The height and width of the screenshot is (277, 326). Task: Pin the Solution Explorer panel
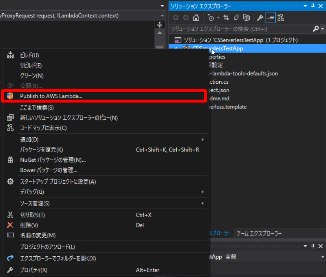[x=313, y=6]
